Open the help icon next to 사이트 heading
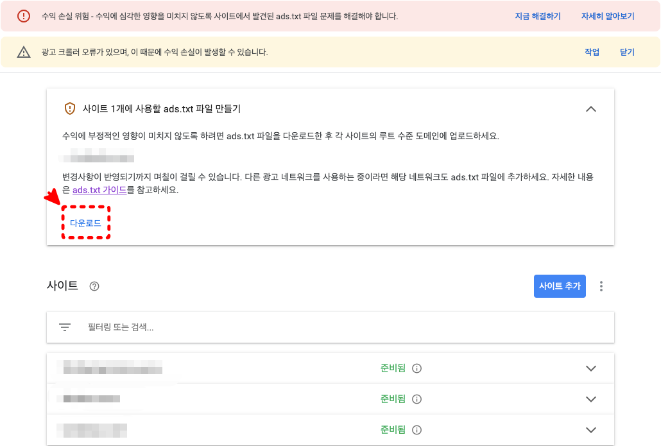This screenshot has height=446, width=661. (x=94, y=286)
